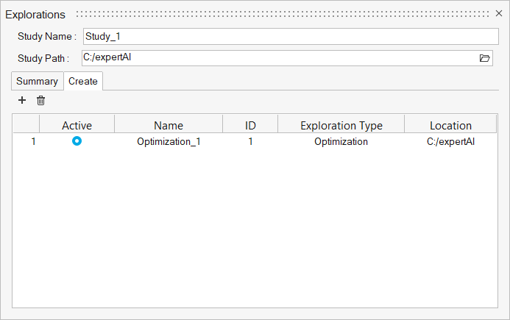
Task: Select the Optimization_1 name cell
Action: 169,141
